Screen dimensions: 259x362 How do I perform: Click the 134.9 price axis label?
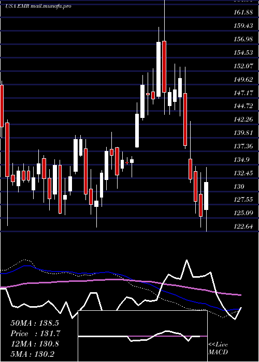click(241, 159)
